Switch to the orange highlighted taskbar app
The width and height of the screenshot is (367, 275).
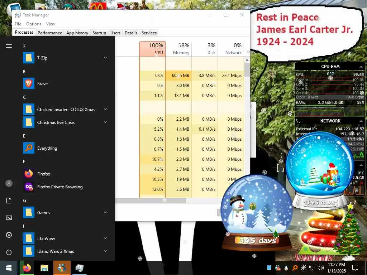click(x=62, y=268)
